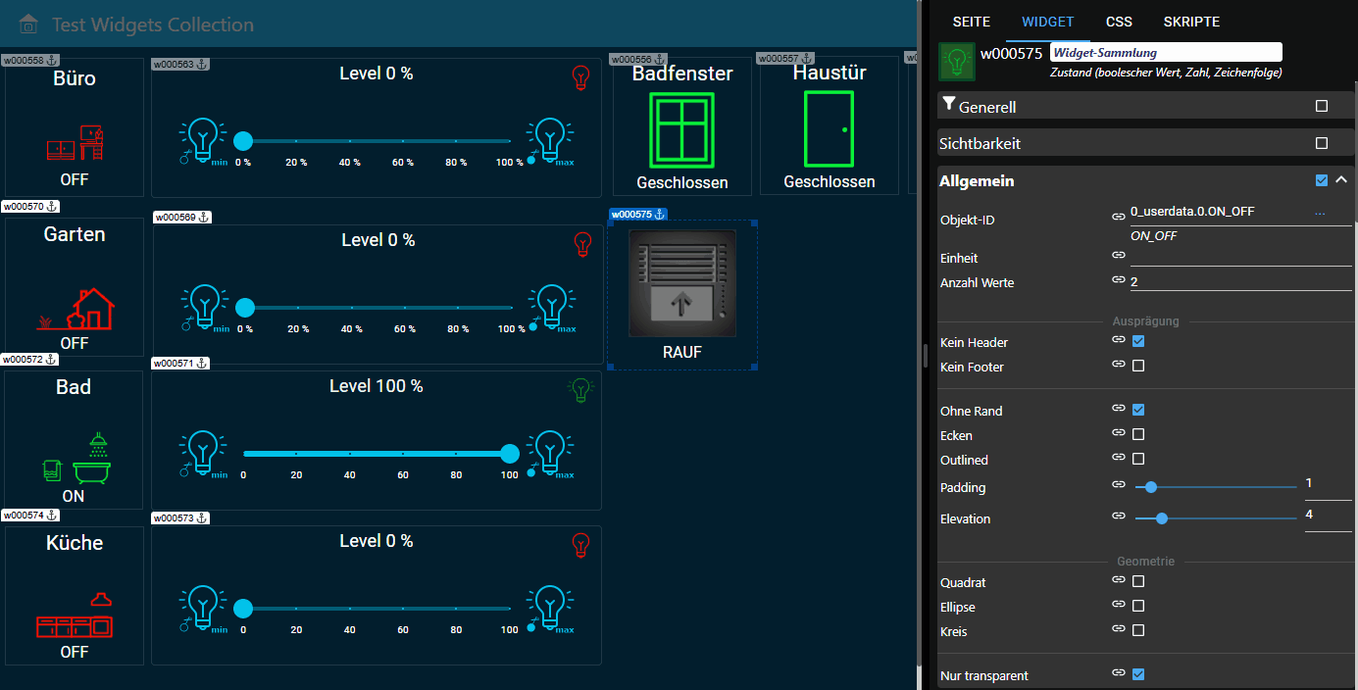
Task: Click the min bulb icon in widget w000563
Action: 203,140
